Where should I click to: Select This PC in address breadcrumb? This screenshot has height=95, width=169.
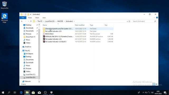pyautogui.click(x=40, y=21)
